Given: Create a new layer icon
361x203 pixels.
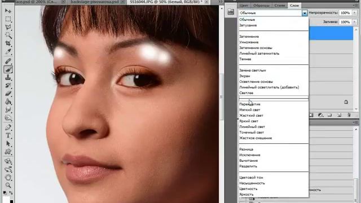Looking at the screenshot, I should point(339,115).
